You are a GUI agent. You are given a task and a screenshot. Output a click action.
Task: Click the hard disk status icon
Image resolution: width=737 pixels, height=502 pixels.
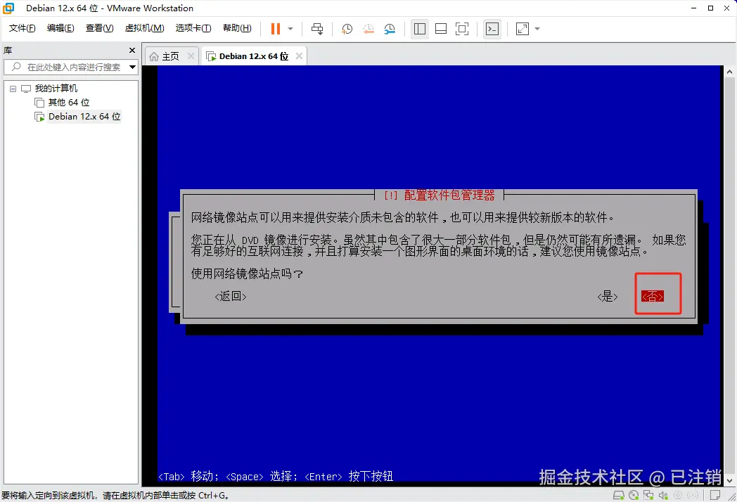pos(618,494)
